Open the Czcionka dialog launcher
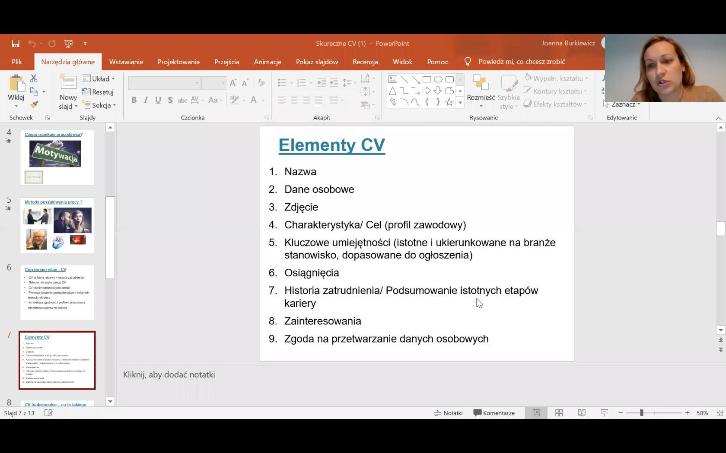726x453 pixels. click(x=267, y=117)
